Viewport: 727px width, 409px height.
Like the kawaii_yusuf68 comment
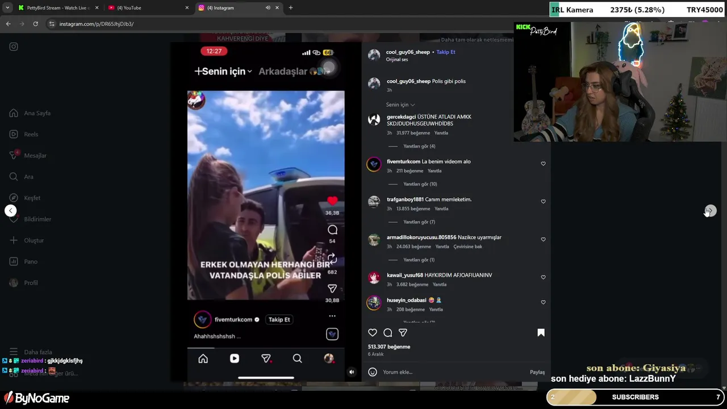click(543, 277)
